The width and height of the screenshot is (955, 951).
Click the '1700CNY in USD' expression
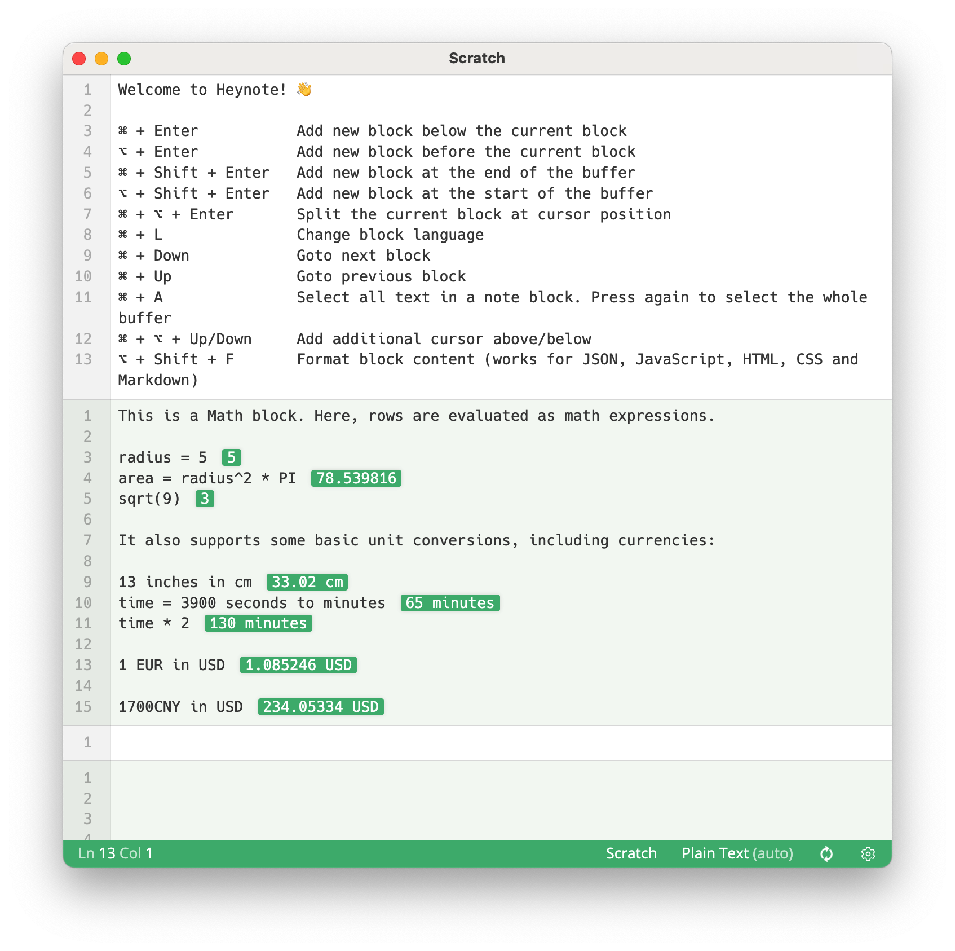(180, 707)
